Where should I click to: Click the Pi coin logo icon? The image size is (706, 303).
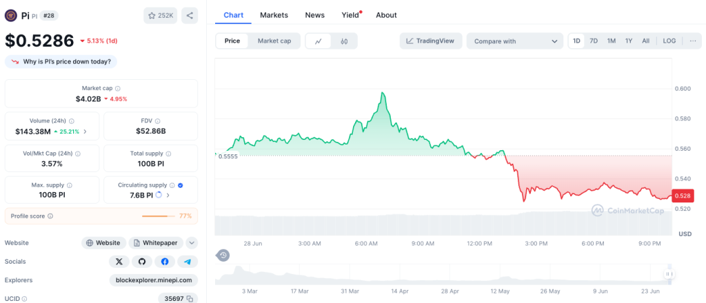11,16
